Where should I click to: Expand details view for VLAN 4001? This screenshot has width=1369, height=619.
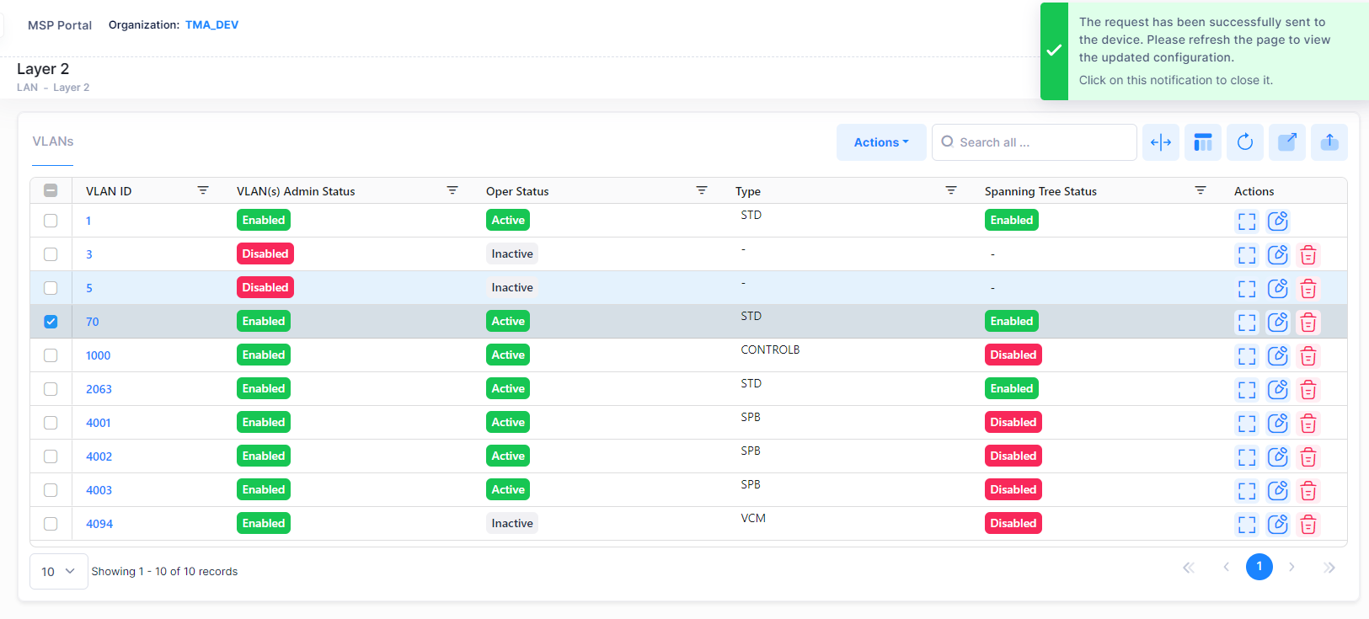coord(1247,423)
